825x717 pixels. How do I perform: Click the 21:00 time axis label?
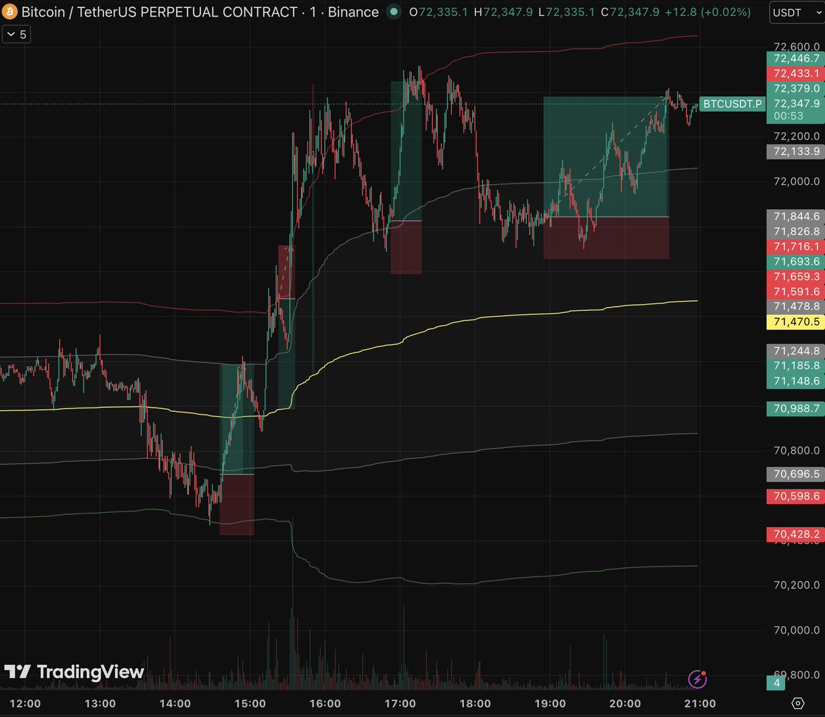(x=700, y=703)
